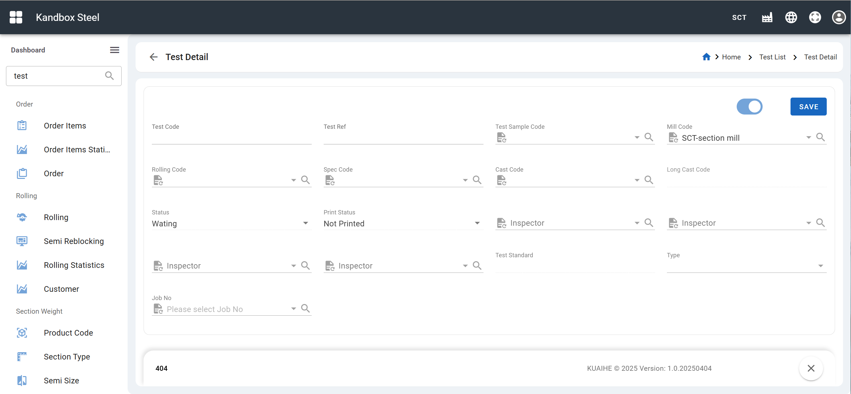
Task: Open Rolling Statistics in the sidebar
Action: (x=74, y=265)
